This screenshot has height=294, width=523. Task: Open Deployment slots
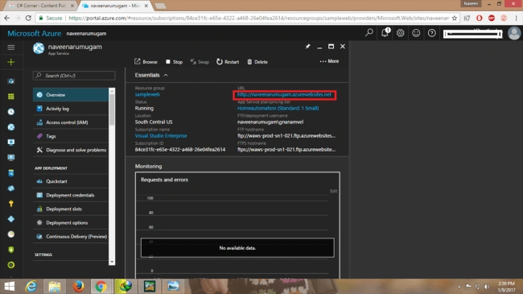click(x=70, y=209)
